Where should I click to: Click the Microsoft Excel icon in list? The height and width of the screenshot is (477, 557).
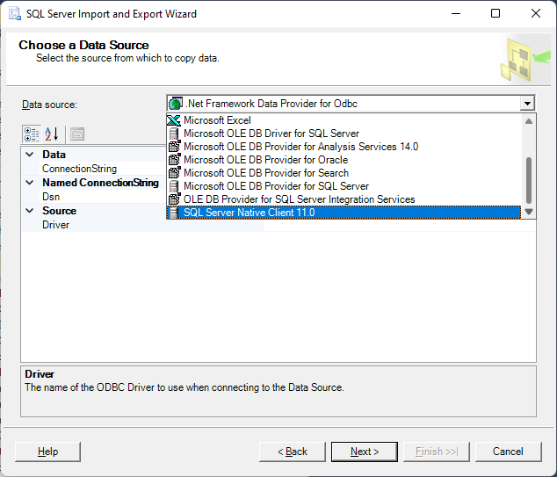pyautogui.click(x=174, y=120)
